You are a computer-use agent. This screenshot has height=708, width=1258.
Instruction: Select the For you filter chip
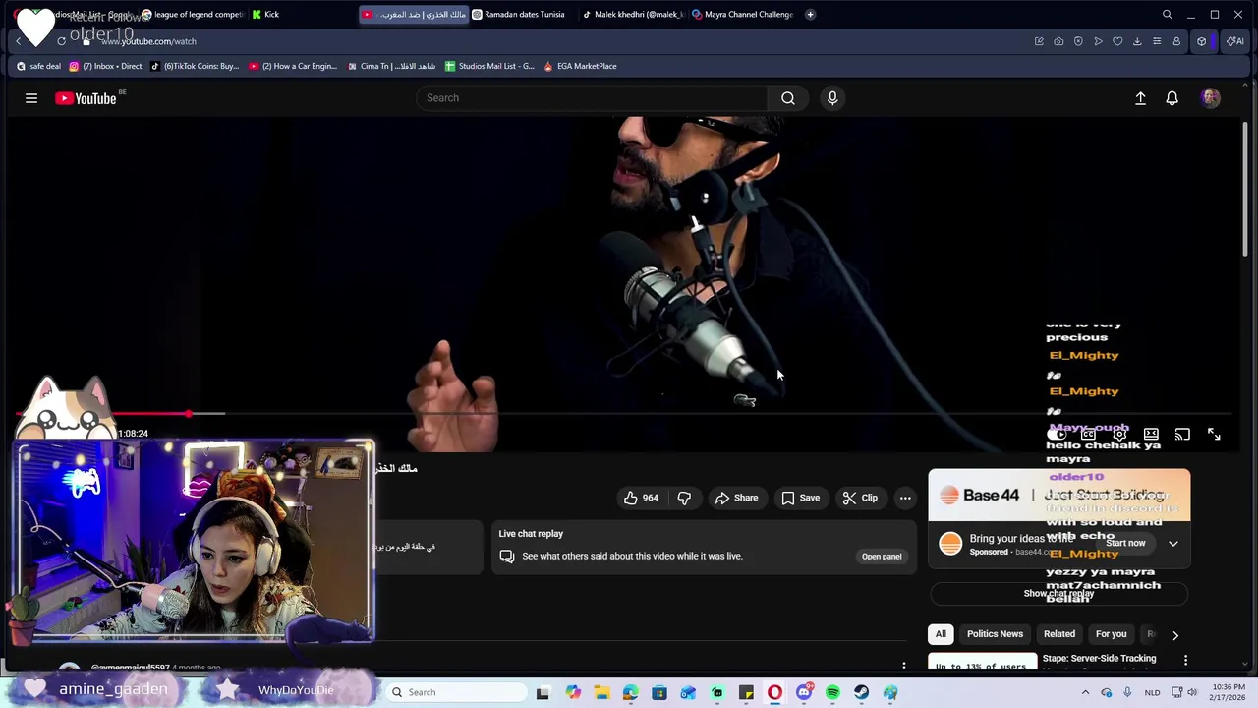click(1111, 634)
